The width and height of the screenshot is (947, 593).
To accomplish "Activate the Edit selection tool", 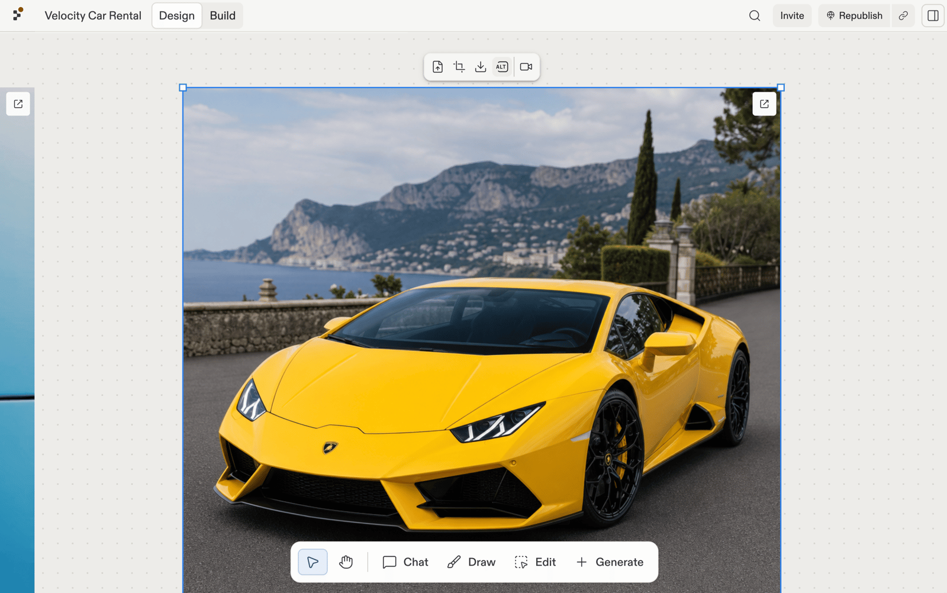I will point(536,562).
